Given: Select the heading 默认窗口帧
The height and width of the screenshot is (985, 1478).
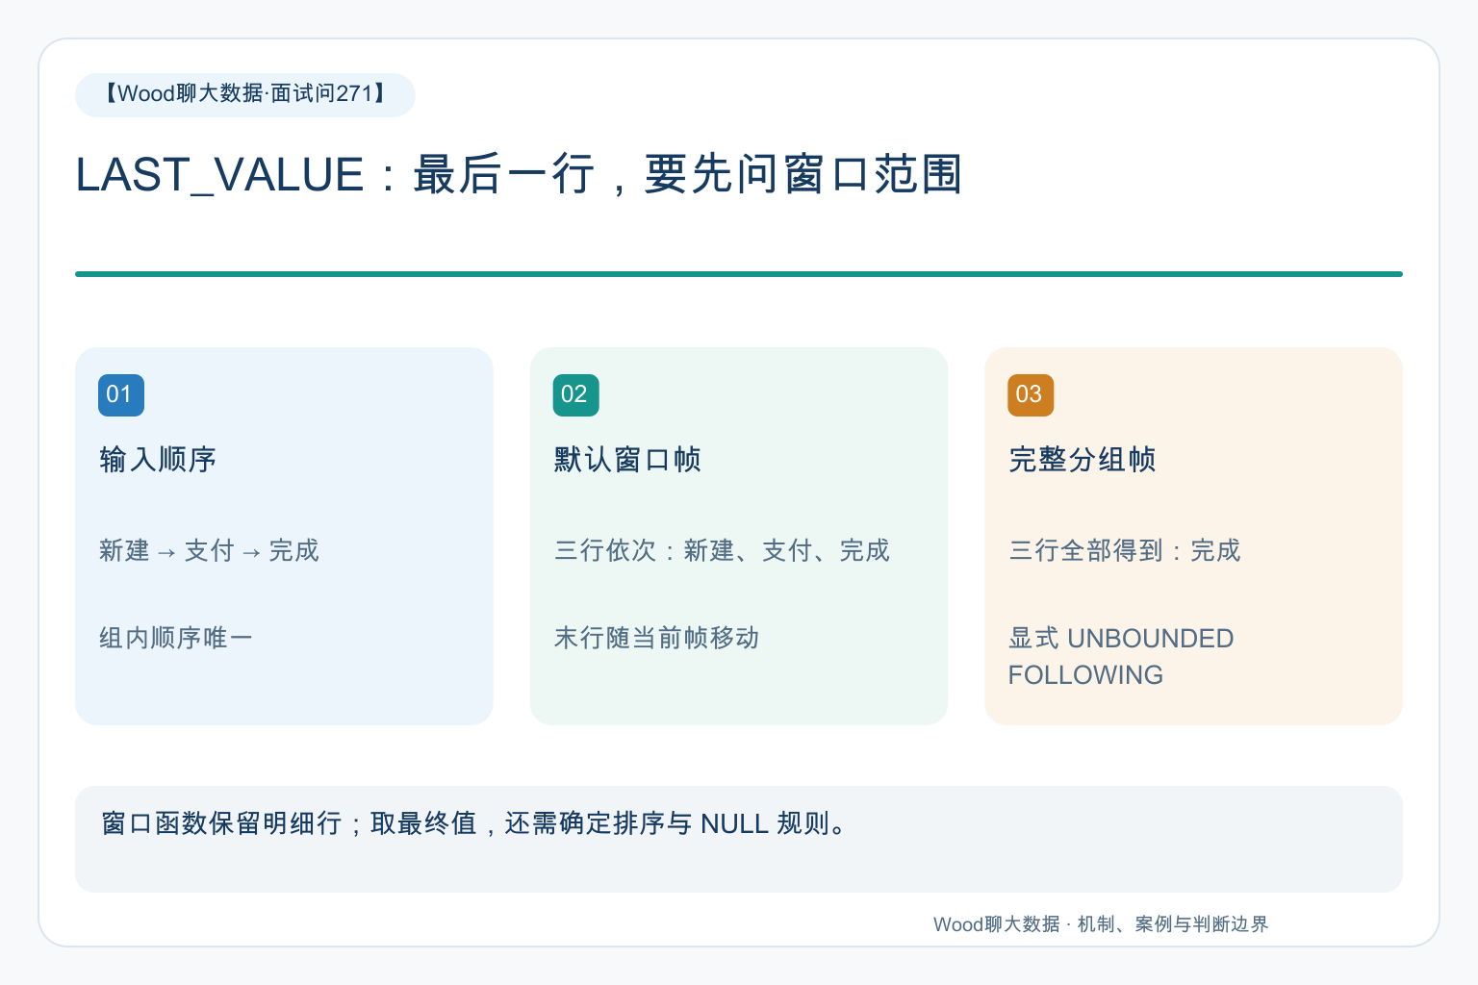Looking at the screenshot, I should pyautogui.click(x=627, y=460).
